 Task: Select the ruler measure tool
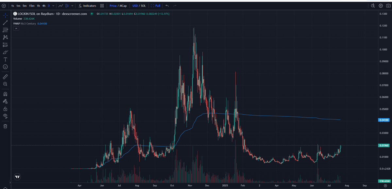pos(5,77)
